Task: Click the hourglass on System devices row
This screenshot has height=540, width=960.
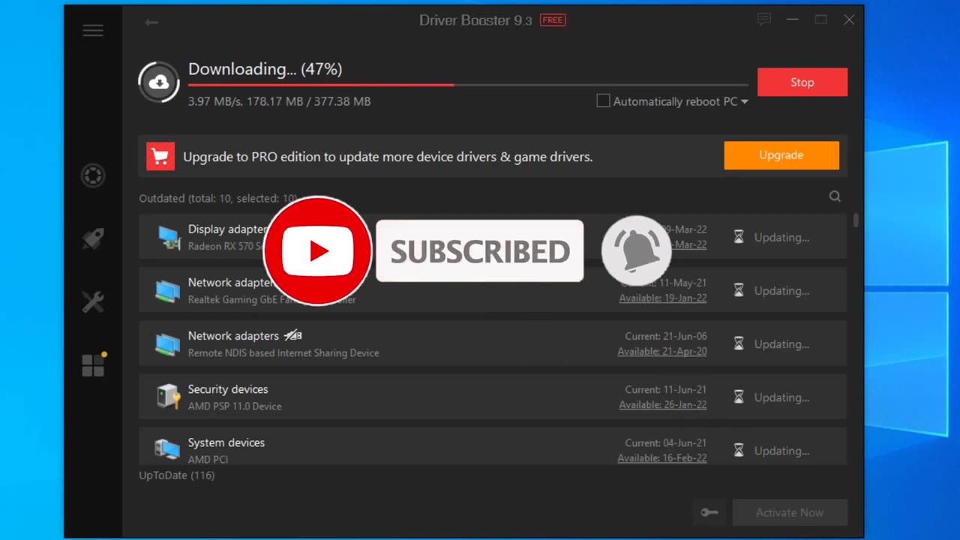Action: click(x=739, y=450)
